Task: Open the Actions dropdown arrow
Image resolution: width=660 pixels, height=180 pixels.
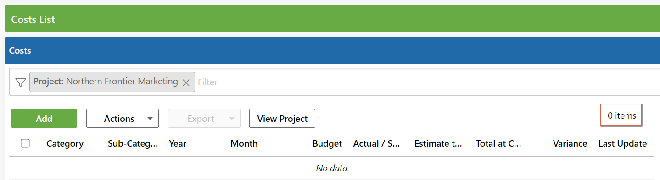Action: [150, 119]
